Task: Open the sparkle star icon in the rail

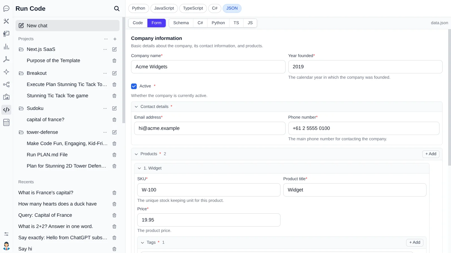Action: tap(6, 72)
